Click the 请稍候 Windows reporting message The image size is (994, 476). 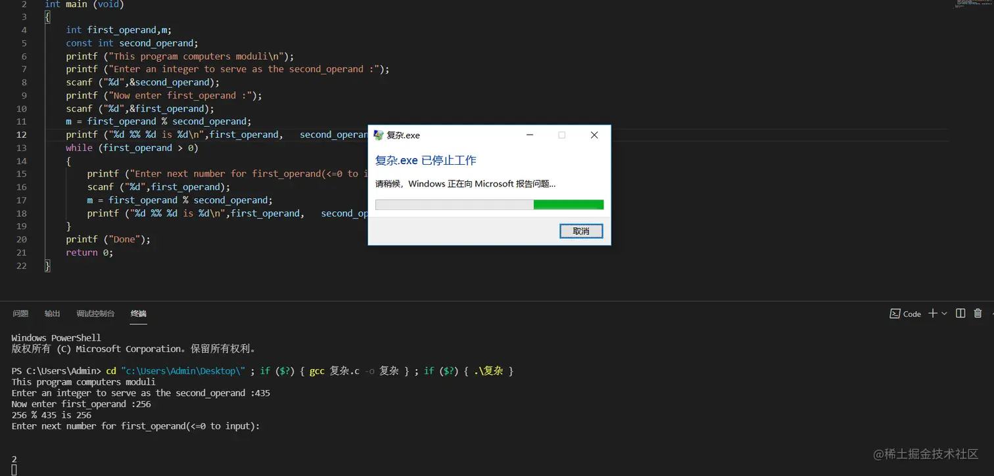point(465,184)
